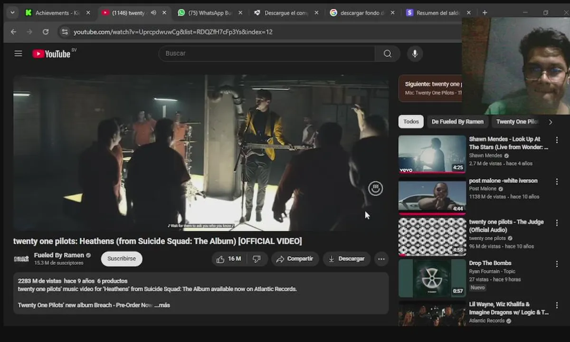Subscribe using Suscribirse button
This screenshot has width=570, height=342.
point(122,259)
